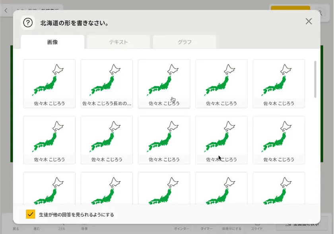This screenshot has width=334, height=234.
Task: Click スライド in the background toolbar
Action: pyautogui.click(x=257, y=228)
